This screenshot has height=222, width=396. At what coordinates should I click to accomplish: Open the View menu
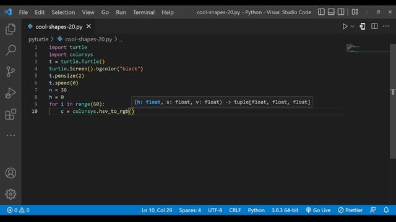point(88,12)
